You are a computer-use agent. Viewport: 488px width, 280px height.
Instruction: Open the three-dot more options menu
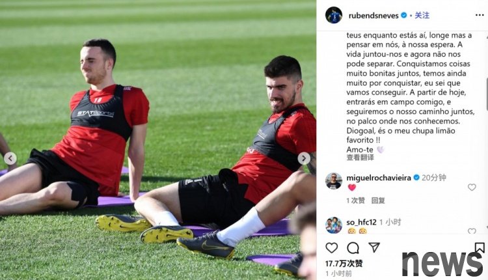pos(480,15)
